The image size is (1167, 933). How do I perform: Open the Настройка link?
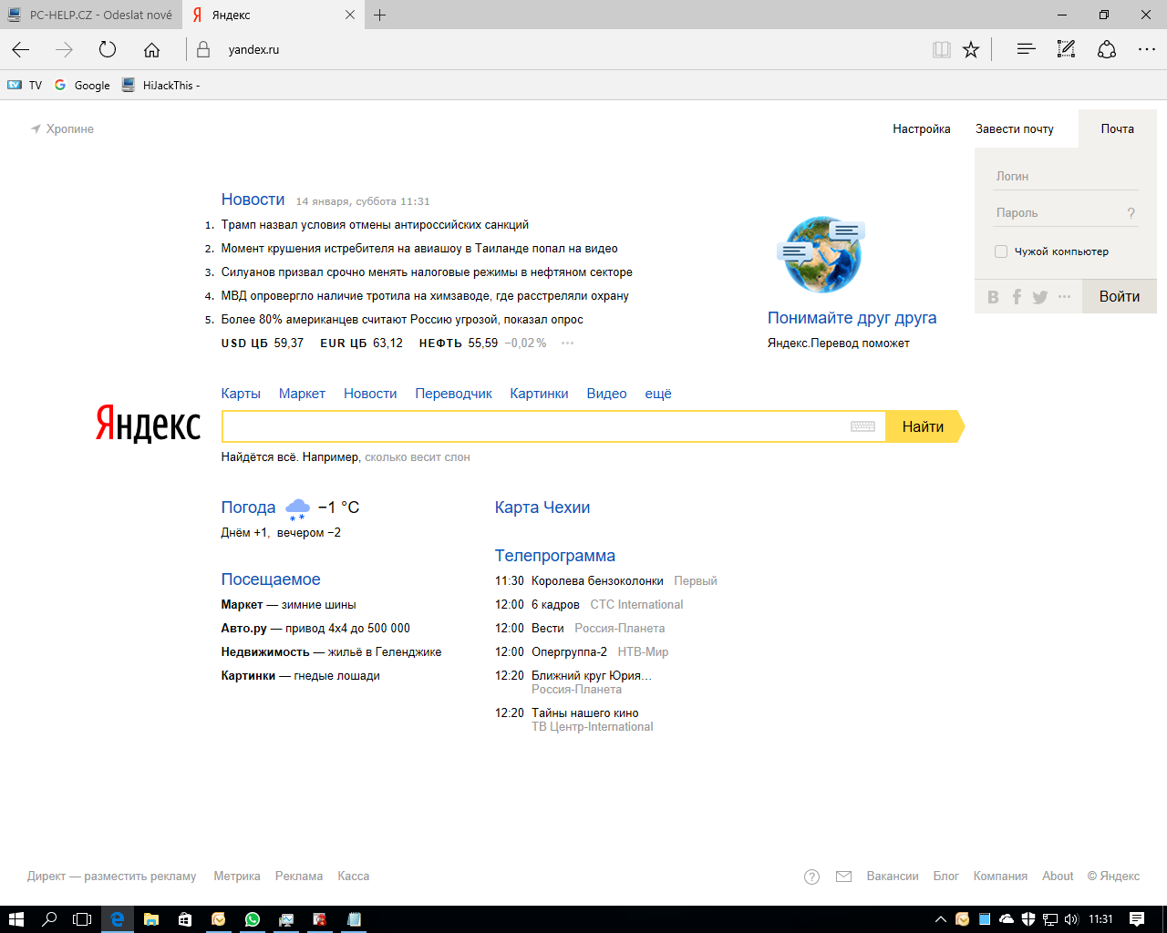[922, 129]
